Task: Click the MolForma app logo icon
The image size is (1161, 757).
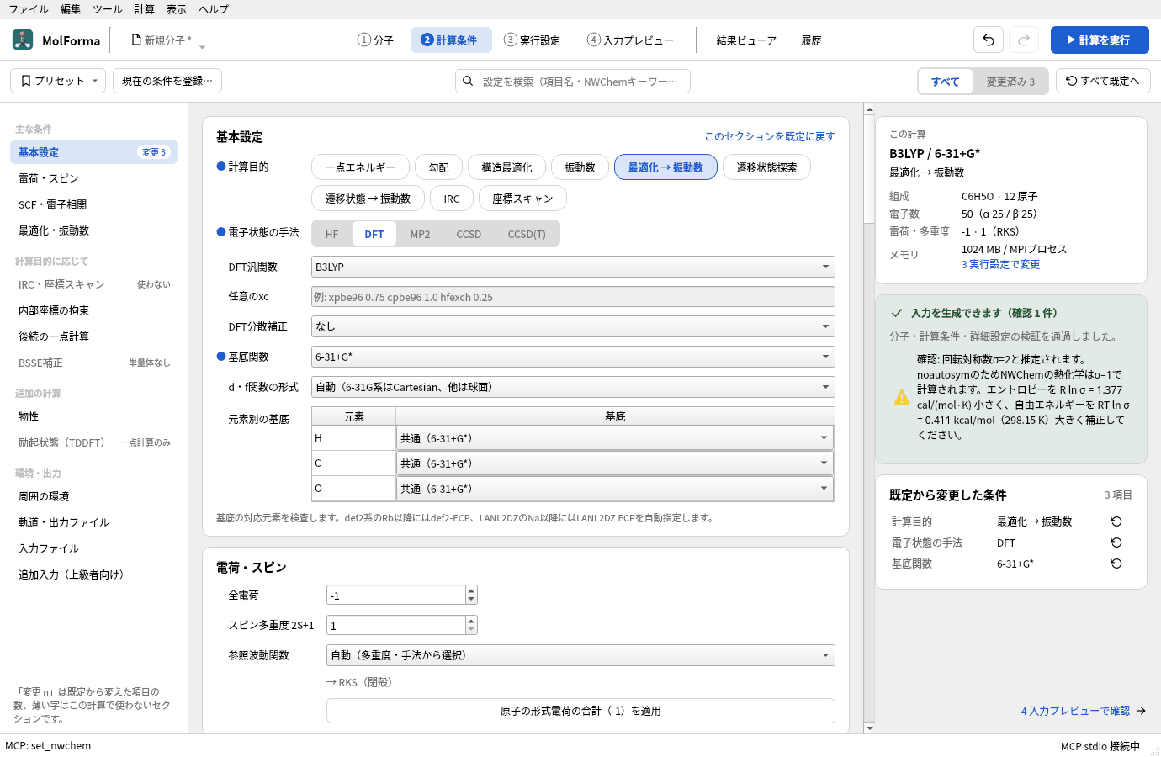Action: click(x=23, y=40)
